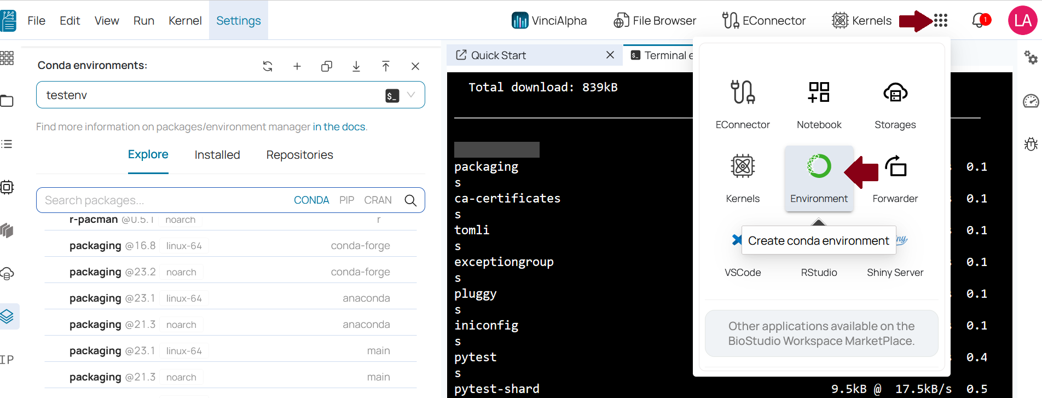Viewport: 1042px width, 398px height.
Task: Launch Kernels from apps popup
Action: tap(743, 178)
